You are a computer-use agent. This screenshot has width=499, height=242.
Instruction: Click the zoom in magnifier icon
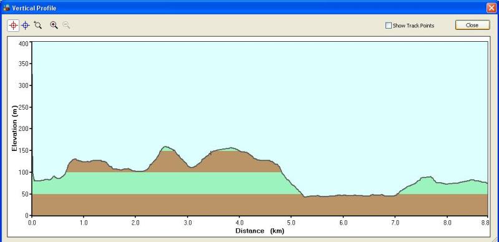click(54, 25)
